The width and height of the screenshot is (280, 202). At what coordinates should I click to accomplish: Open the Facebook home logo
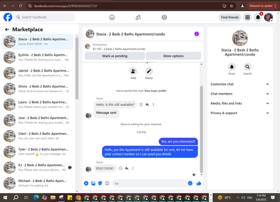[8, 17]
